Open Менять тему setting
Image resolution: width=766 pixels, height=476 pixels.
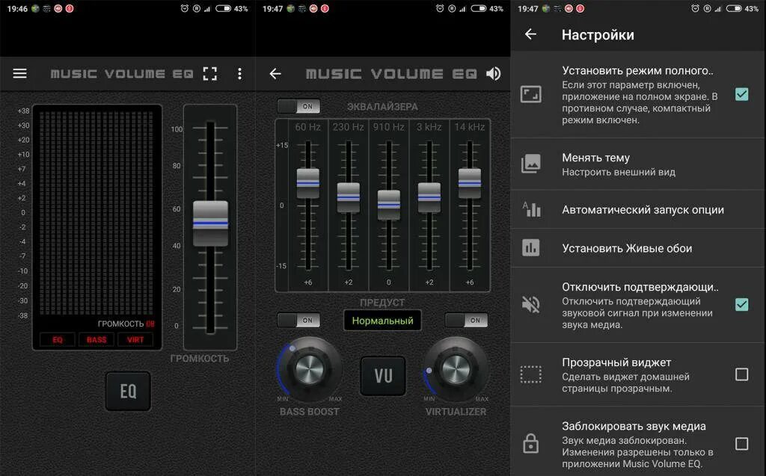(x=638, y=164)
